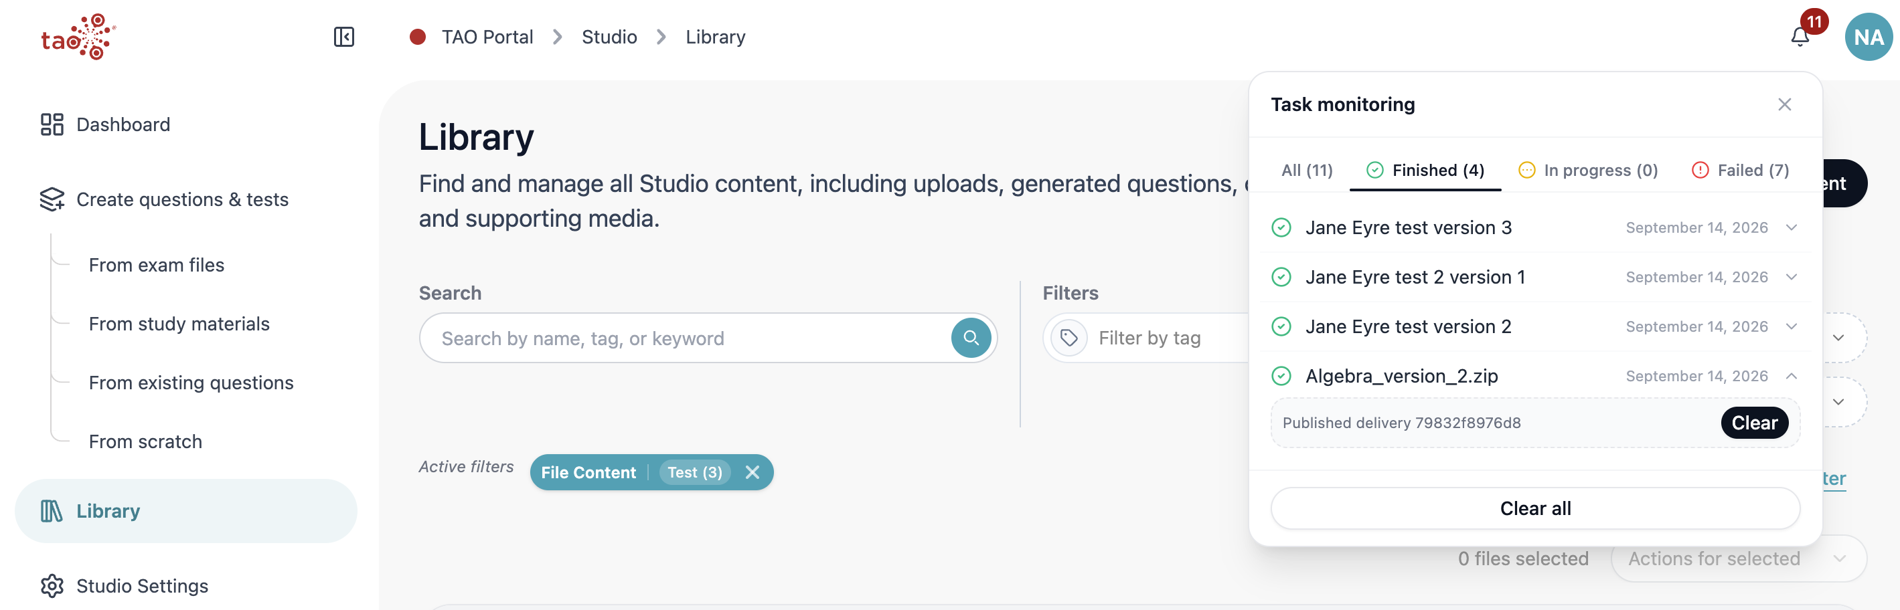Click the Jane Eyre test 2 version 1 title

pos(1415,277)
